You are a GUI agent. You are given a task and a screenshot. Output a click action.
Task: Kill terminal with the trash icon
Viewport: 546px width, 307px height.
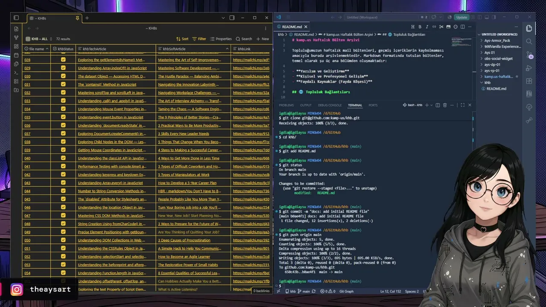pyautogui.click(x=444, y=105)
